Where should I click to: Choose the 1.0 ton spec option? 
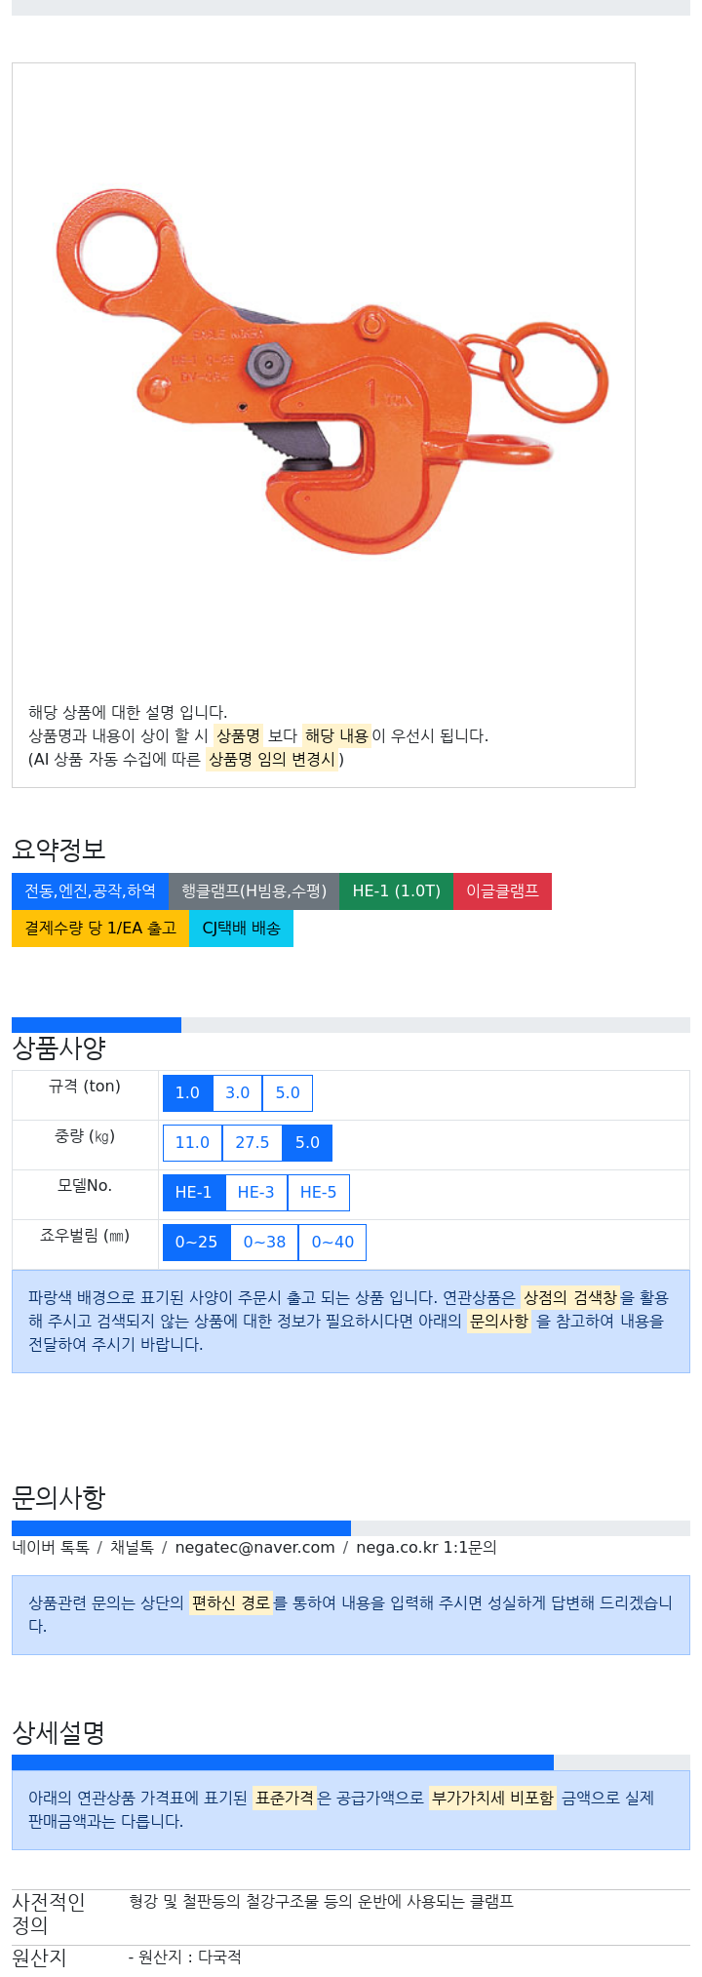coord(187,1093)
